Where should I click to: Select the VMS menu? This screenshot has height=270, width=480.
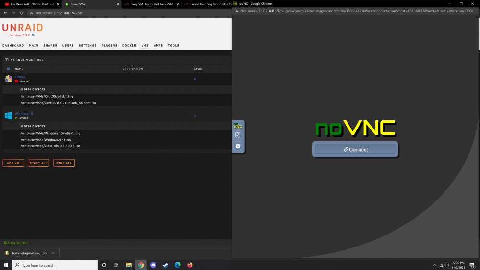tap(145, 45)
